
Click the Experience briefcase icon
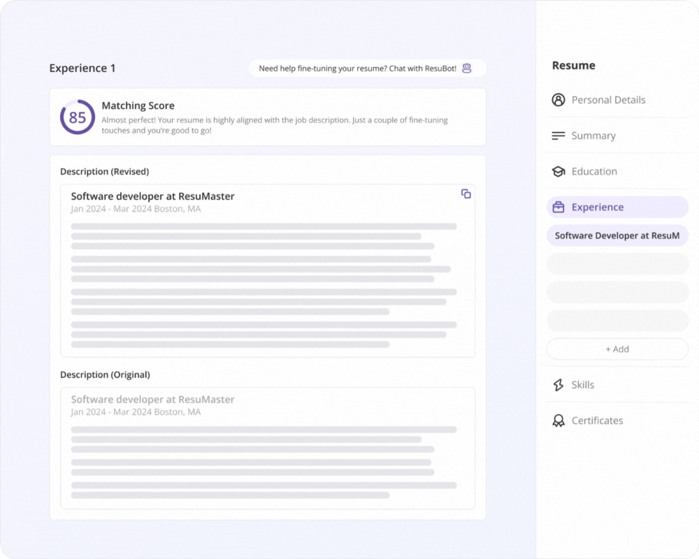558,208
